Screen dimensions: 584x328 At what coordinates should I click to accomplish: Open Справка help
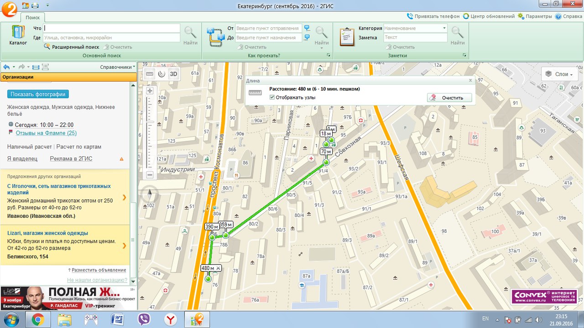pyautogui.click(x=568, y=16)
